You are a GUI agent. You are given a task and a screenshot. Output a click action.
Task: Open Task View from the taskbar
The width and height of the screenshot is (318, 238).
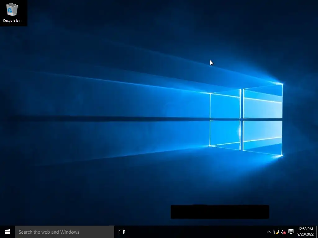pyautogui.click(x=122, y=232)
